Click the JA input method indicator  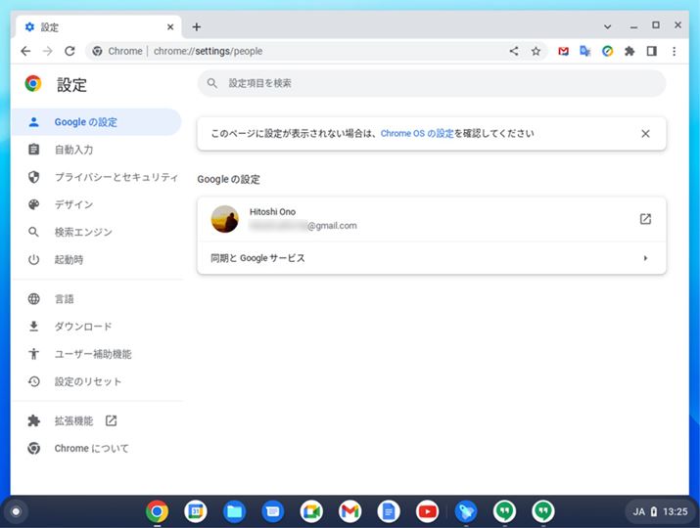[639, 511]
